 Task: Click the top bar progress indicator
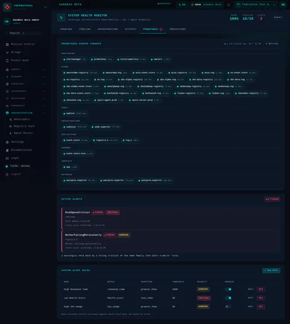tap(164, 4)
